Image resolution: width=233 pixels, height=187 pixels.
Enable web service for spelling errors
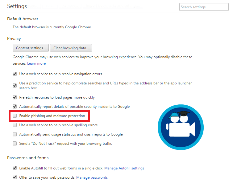[15, 125]
